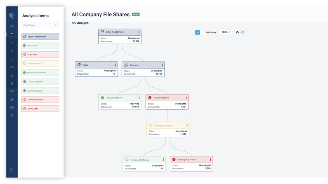The width and height of the screenshot is (328, 184).
Task: Click the HIPAA risks item
Action: click(x=40, y=109)
